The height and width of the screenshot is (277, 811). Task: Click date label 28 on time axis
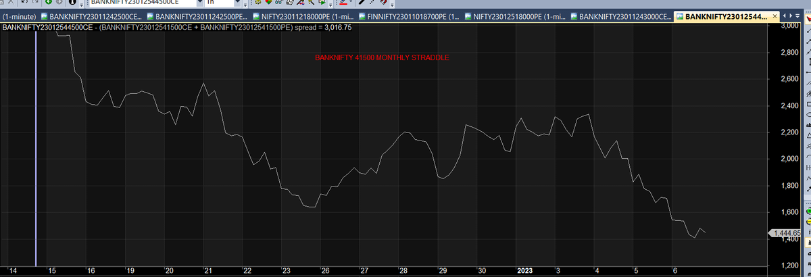point(403,270)
